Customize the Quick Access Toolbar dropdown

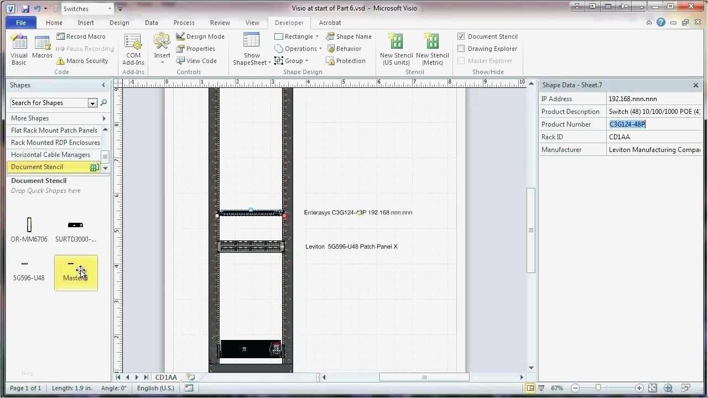click(x=121, y=9)
